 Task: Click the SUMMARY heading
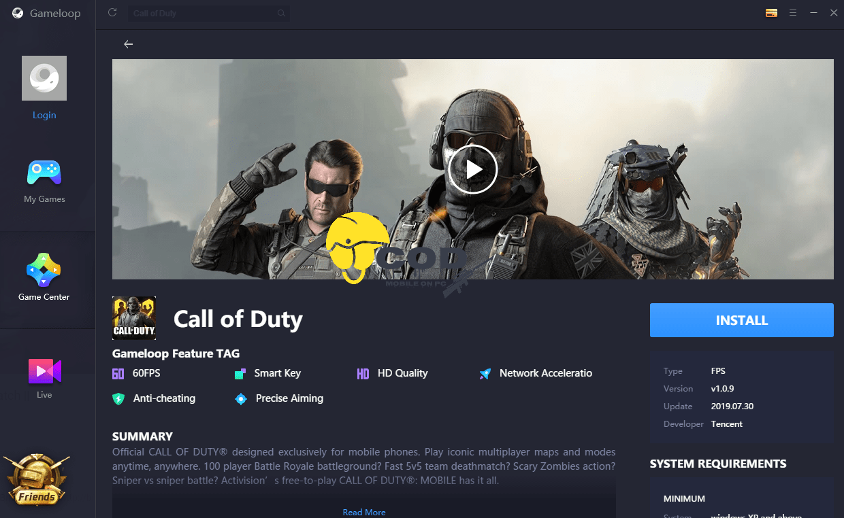click(142, 436)
